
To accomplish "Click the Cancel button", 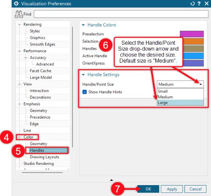I will [x=195, y=189].
